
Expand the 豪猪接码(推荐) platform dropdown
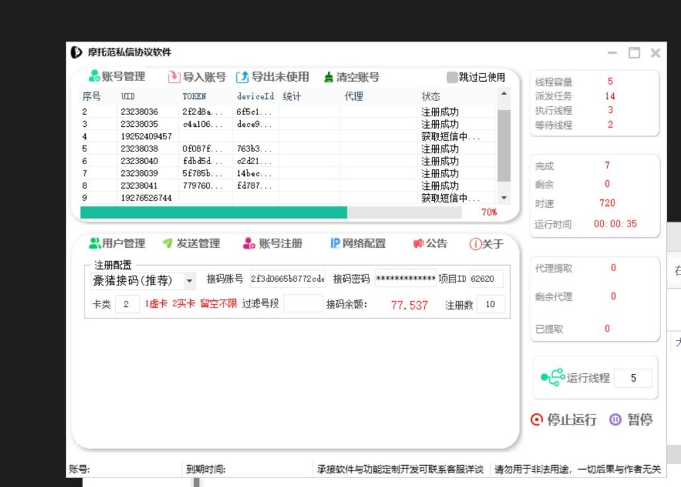(x=190, y=281)
